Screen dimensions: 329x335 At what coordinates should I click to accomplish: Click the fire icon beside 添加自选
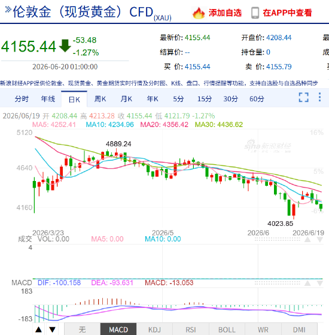tap(199, 13)
